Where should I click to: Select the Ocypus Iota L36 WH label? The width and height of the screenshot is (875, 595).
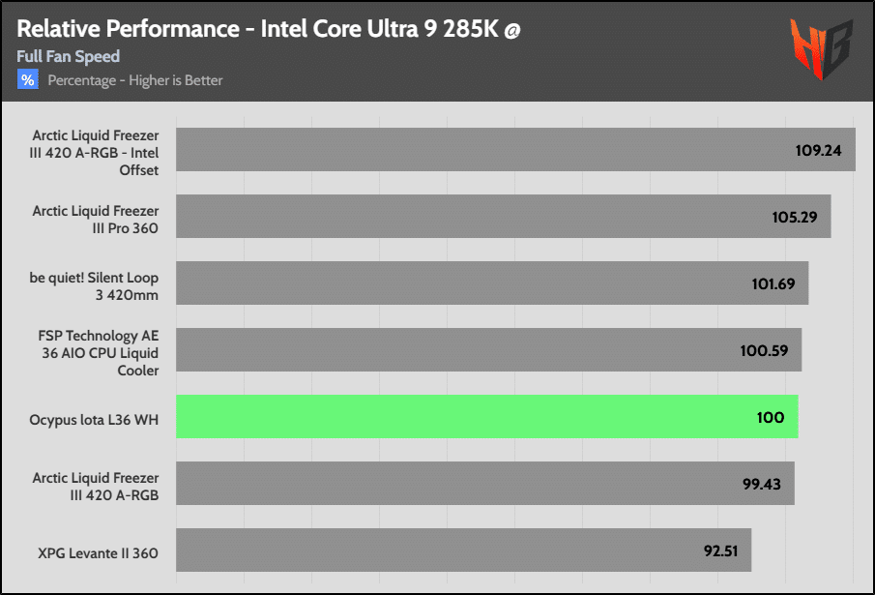94,420
